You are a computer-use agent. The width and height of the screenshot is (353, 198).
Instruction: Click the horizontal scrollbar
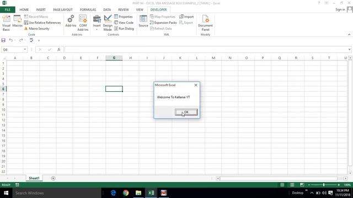(x=279, y=178)
